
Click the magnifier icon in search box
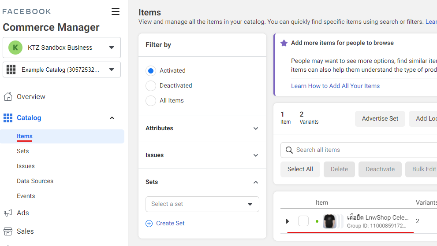click(289, 150)
